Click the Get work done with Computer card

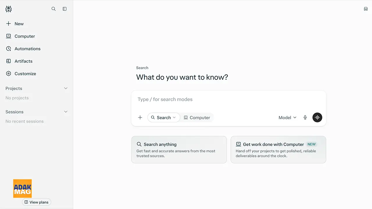[278, 150]
